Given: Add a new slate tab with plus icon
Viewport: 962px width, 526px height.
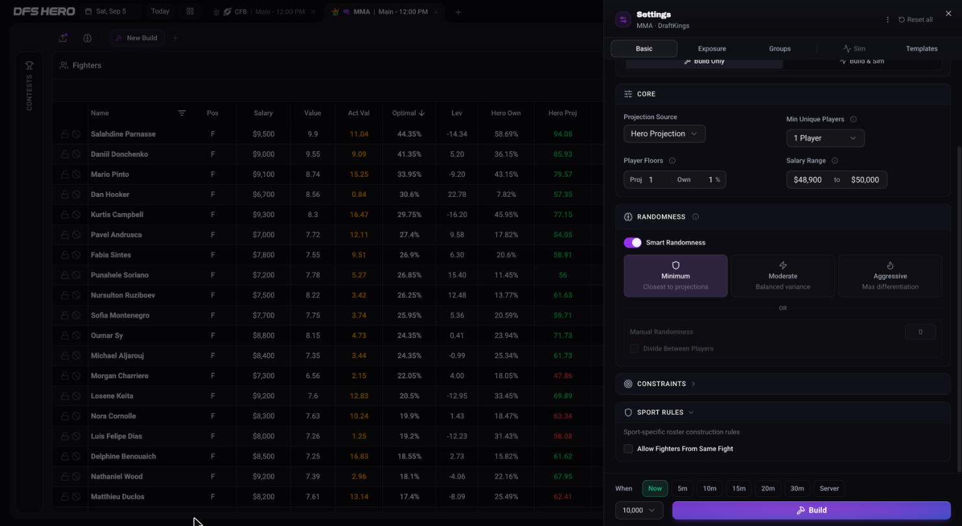Looking at the screenshot, I should [458, 12].
